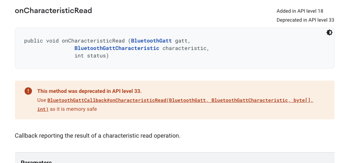Click the word "Use" in the deprecation note
345x163 pixels.
tap(42, 100)
